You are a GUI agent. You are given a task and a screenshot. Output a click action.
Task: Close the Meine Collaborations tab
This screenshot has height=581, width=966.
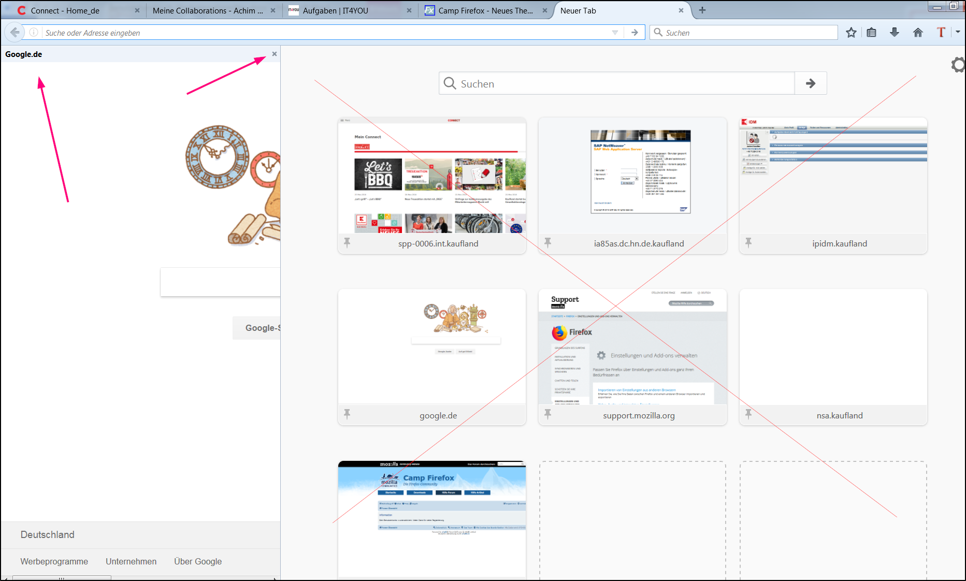[x=273, y=10]
